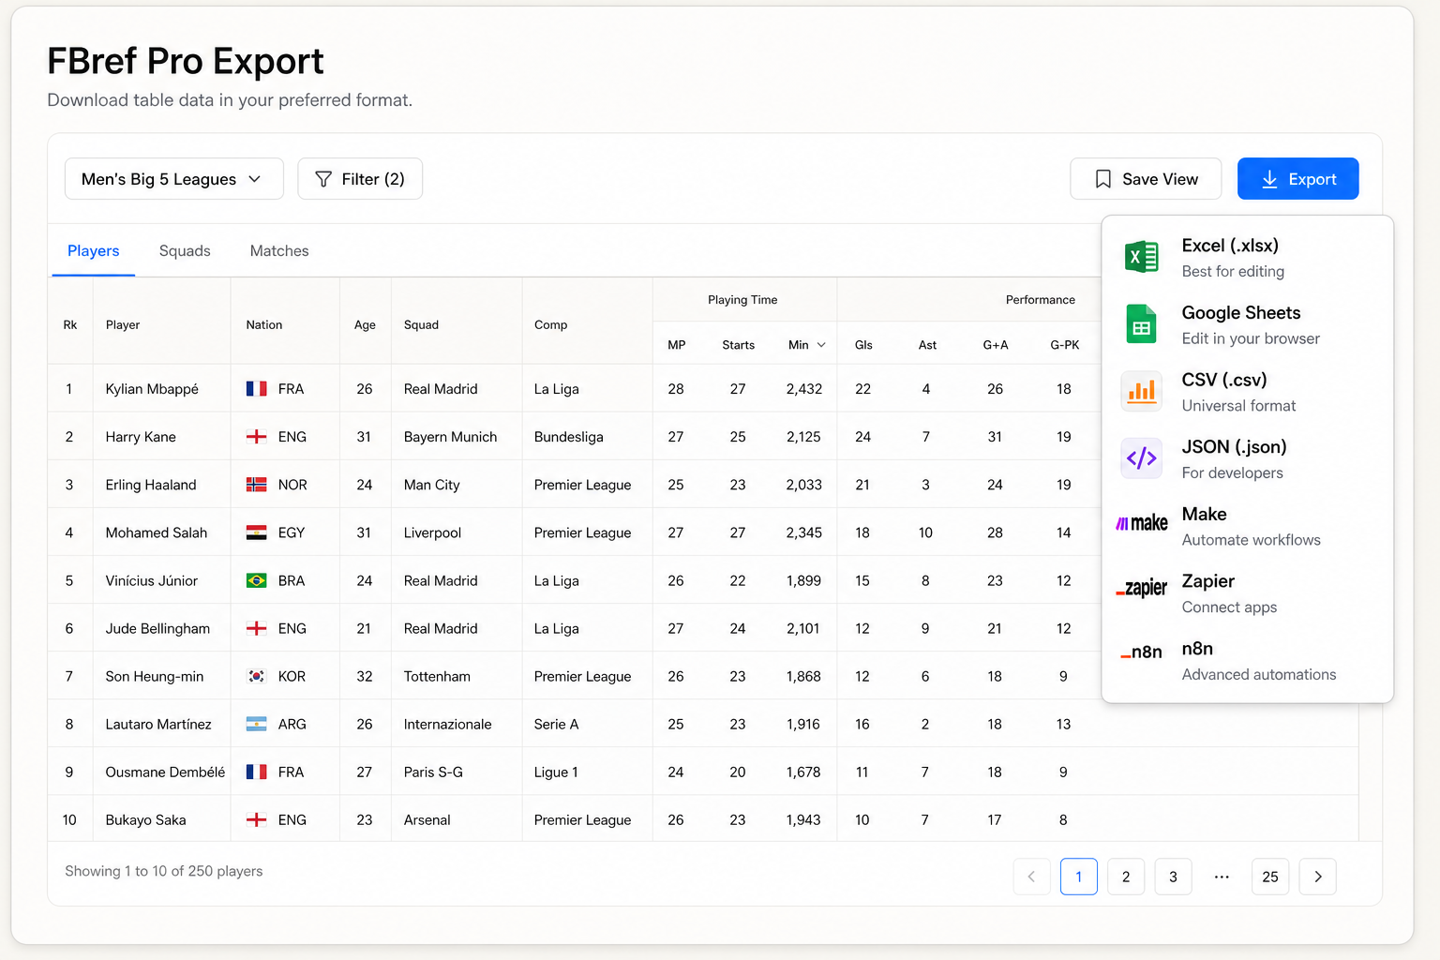Click the G+A column header

pyautogui.click(x=996, y=345)
